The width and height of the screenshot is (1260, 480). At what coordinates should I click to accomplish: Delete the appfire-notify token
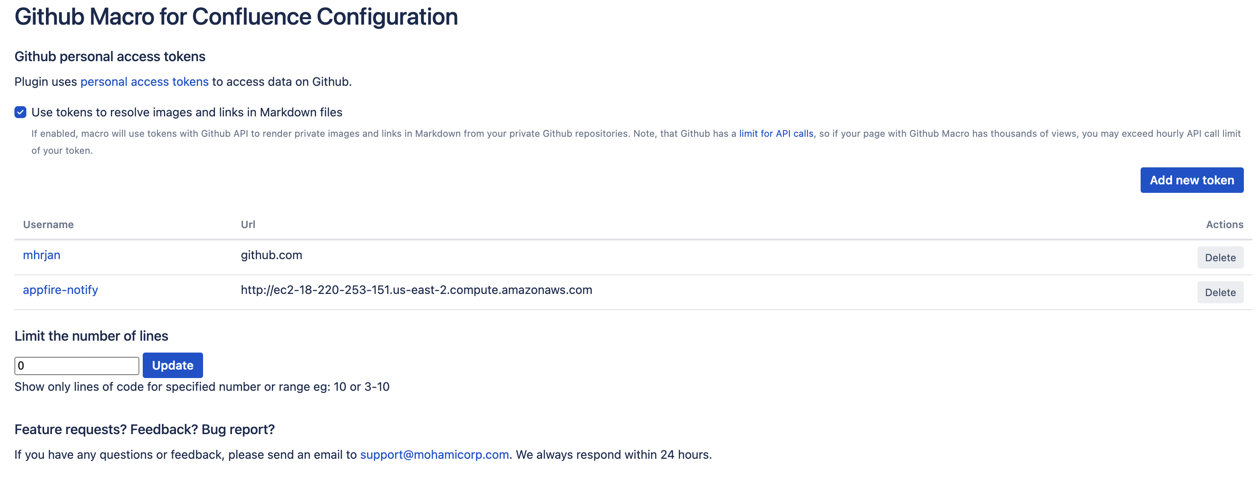[x=1220, y=292]
